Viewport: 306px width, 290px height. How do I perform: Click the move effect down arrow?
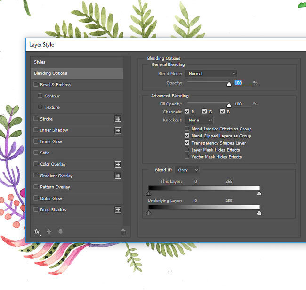click(x=61, y=232)
